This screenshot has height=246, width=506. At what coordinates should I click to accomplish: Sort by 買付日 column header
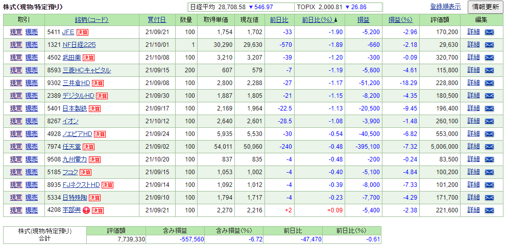click(x=157, y=20)
